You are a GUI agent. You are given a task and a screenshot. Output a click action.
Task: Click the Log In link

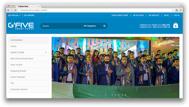[x=176, y=15]
